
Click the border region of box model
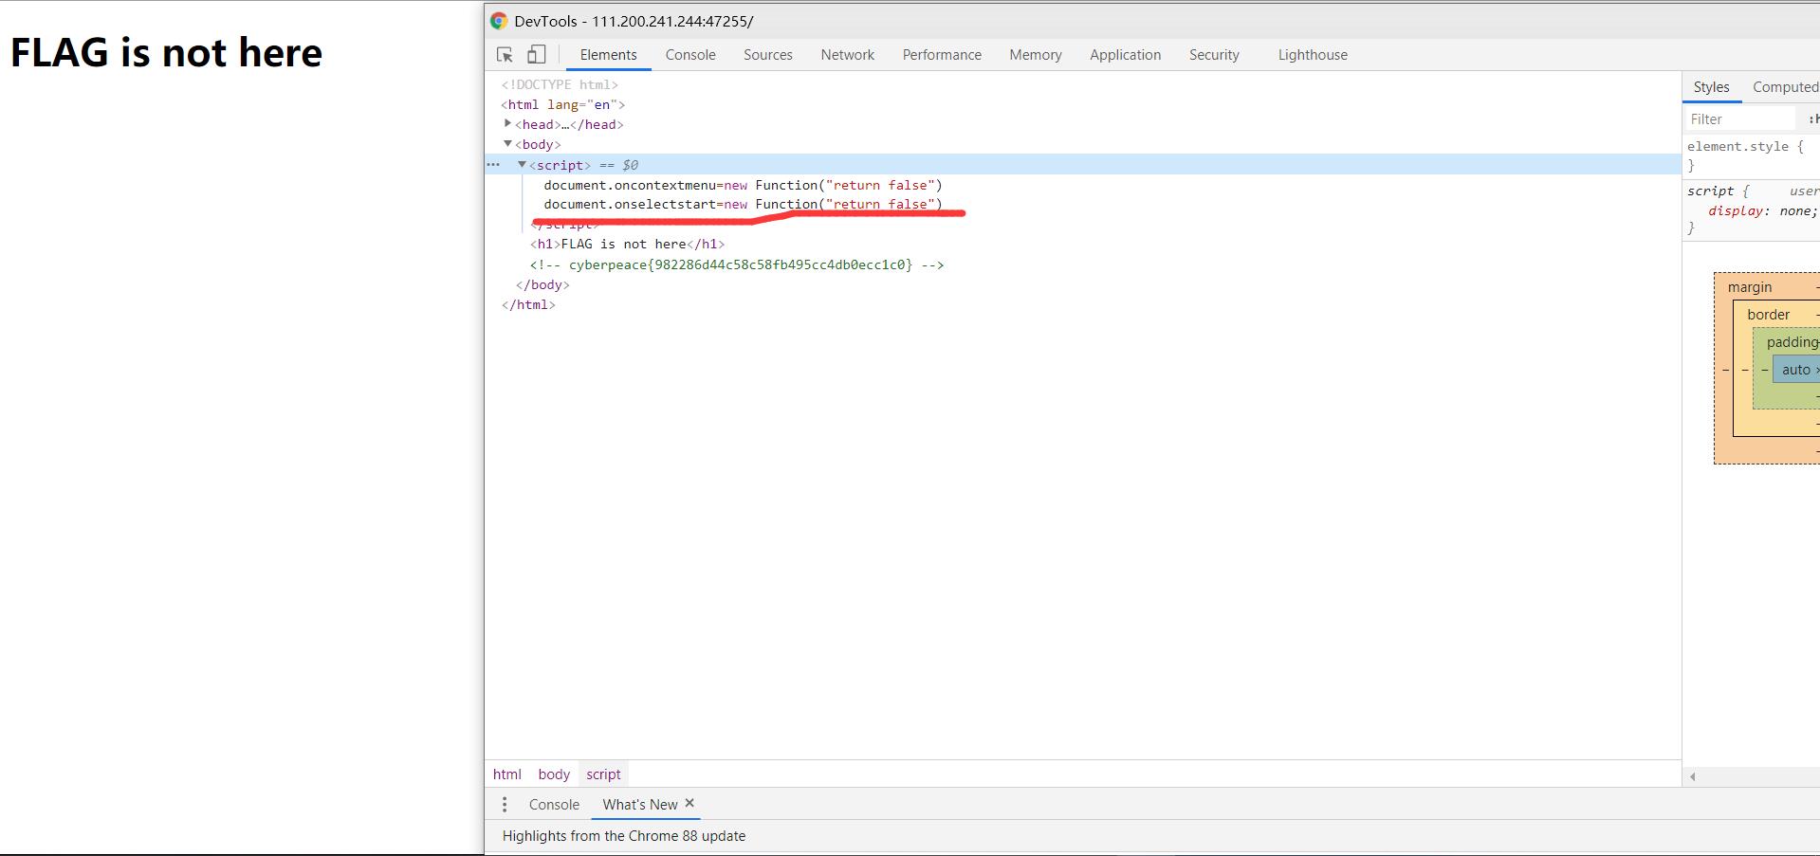pyautogui.click(x=1769, y=315)
